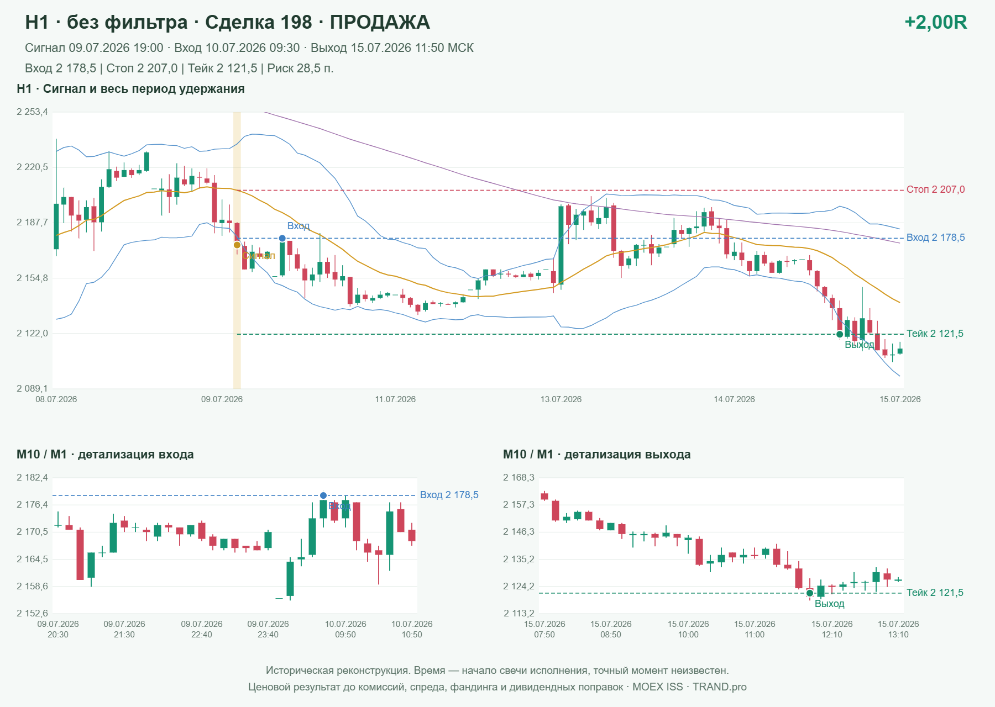Click the '2 089,1' price axis label
Viewport: 995px width, 707px height.
pos(32,389)
